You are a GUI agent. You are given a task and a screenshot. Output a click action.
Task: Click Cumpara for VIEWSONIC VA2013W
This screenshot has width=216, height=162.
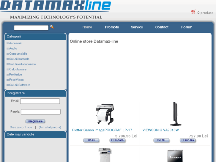[x=187, y=140]
